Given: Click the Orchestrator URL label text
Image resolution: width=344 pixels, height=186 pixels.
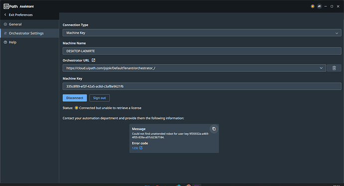Looking at the screenshot, I should point(76,60).
